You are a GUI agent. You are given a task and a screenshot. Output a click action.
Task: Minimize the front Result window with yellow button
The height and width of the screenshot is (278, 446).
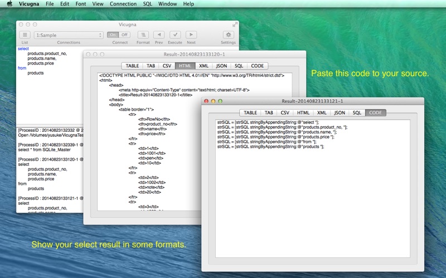click(x=213, y=101)
